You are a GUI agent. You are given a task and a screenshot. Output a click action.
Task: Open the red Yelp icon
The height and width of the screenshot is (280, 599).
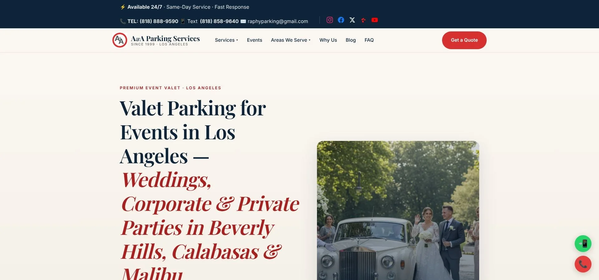(363, 20)
